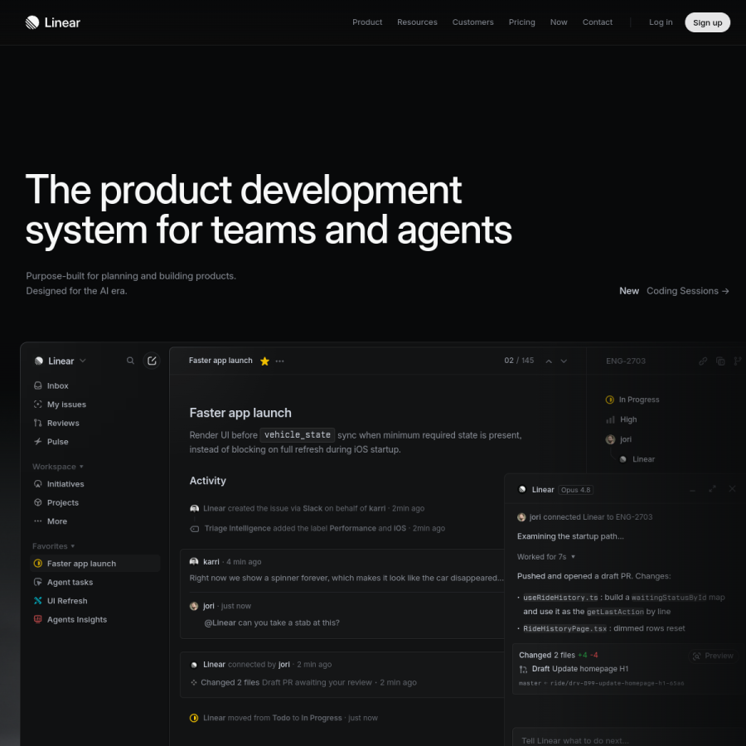
Task: Open the Linear workspace switcher dropdown
Action: click(60, 361)
